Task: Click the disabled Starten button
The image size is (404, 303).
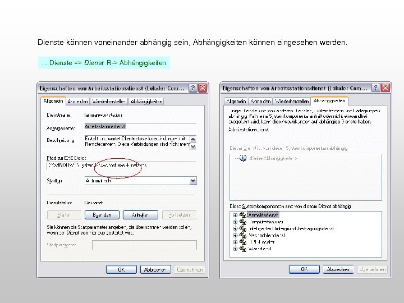Action: click(64, 215)
